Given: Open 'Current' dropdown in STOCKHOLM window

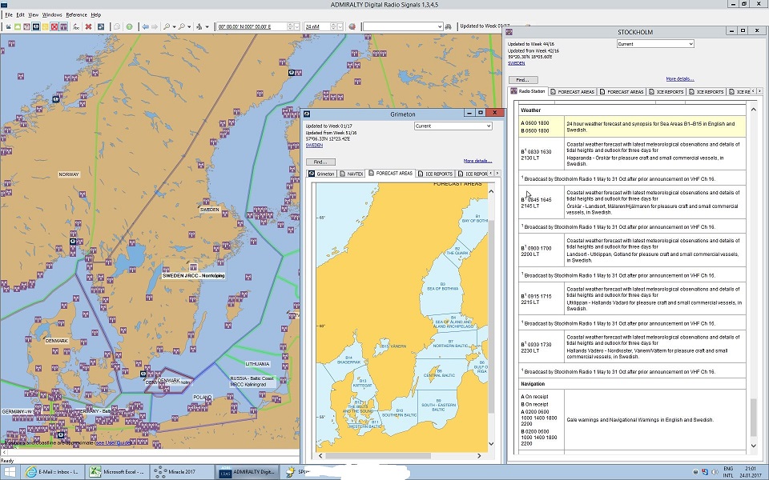Looking at the screenshot, I should click(690, 44).
